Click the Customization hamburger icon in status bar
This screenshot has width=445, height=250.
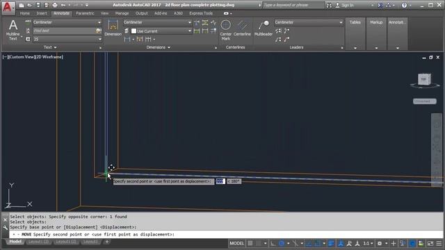tap(439, 243)
